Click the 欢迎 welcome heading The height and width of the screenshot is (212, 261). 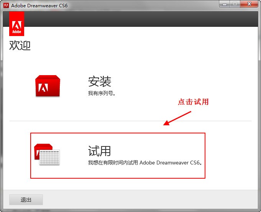coord(20,46)
